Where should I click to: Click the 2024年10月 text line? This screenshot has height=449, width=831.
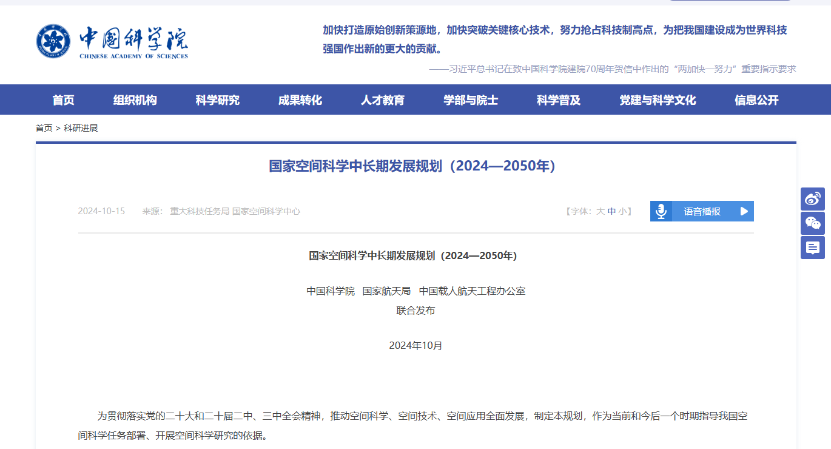pyautogui.click(x=415, y=345)
